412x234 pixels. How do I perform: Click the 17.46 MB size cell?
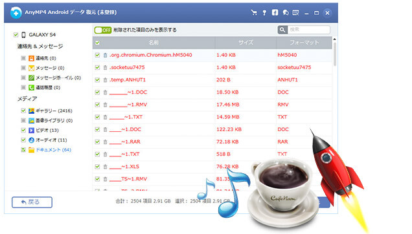click(228, 105)
